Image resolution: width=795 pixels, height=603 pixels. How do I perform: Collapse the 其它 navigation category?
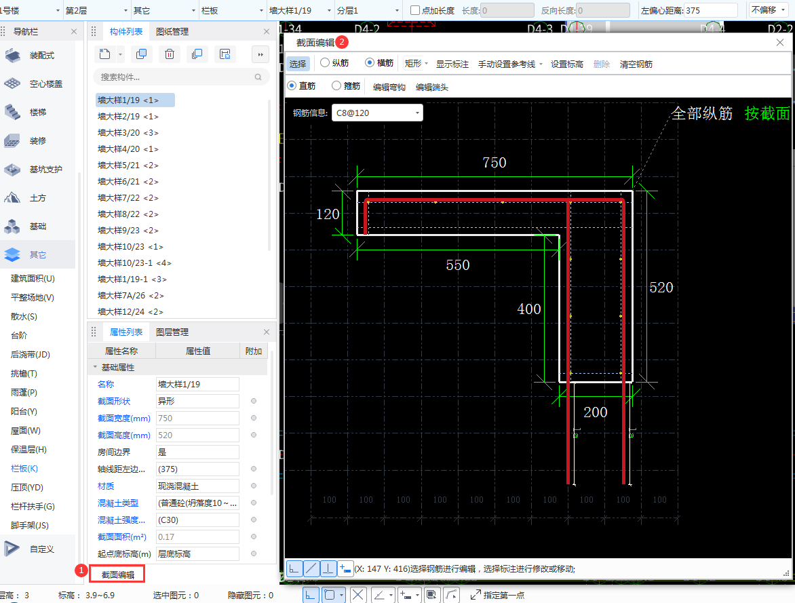pos(37,254)
